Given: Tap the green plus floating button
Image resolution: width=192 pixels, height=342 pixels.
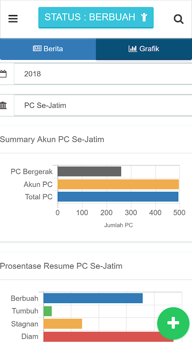Looking at the screenshot, I should (x=173, y=323).
